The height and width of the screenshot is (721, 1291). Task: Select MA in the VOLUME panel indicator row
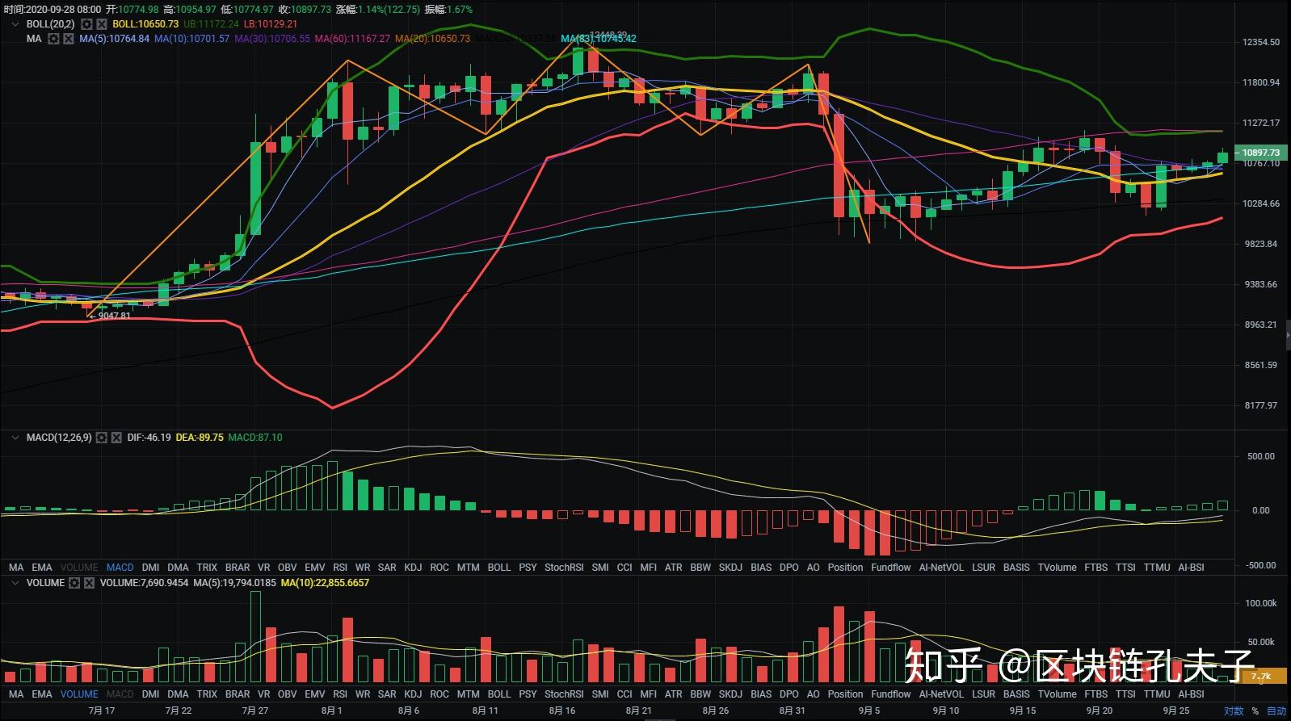(x=16, y=694)
